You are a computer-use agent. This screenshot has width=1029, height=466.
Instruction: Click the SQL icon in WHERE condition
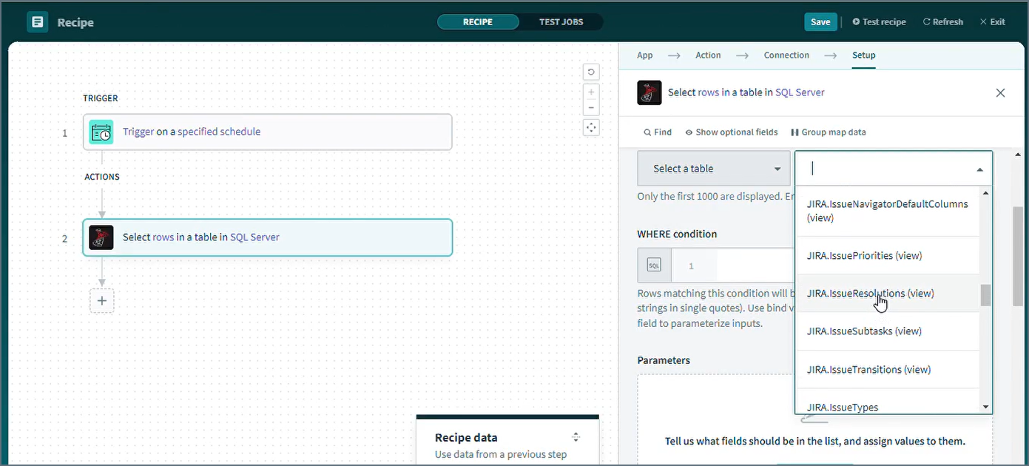point(654,266)
